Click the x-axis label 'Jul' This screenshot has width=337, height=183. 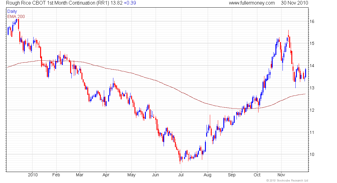(181, 175)
